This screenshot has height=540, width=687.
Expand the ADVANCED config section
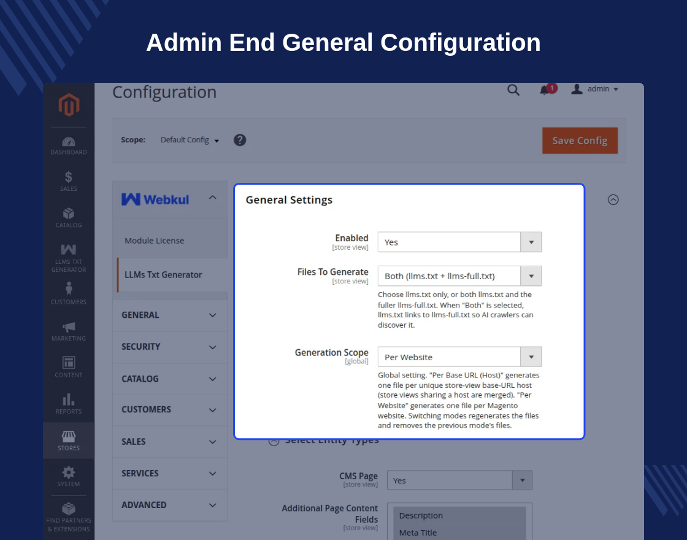click(x=169, y=505)
